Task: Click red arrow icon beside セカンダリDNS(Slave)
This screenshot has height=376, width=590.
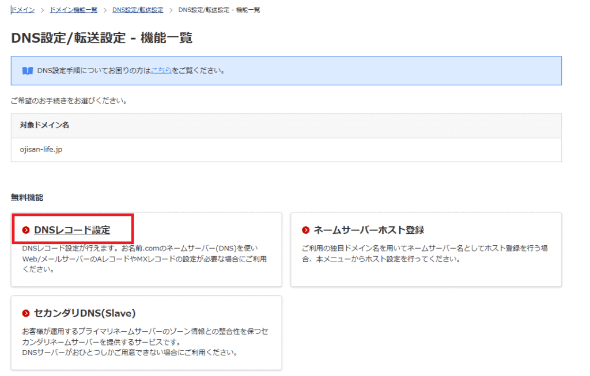Action: (x=25, y=313)
